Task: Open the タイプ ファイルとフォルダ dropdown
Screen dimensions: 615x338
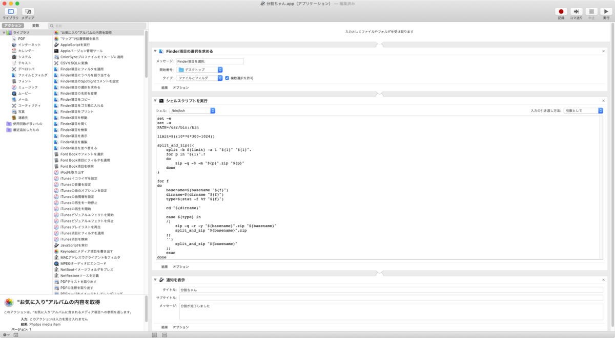Action: 199,78
